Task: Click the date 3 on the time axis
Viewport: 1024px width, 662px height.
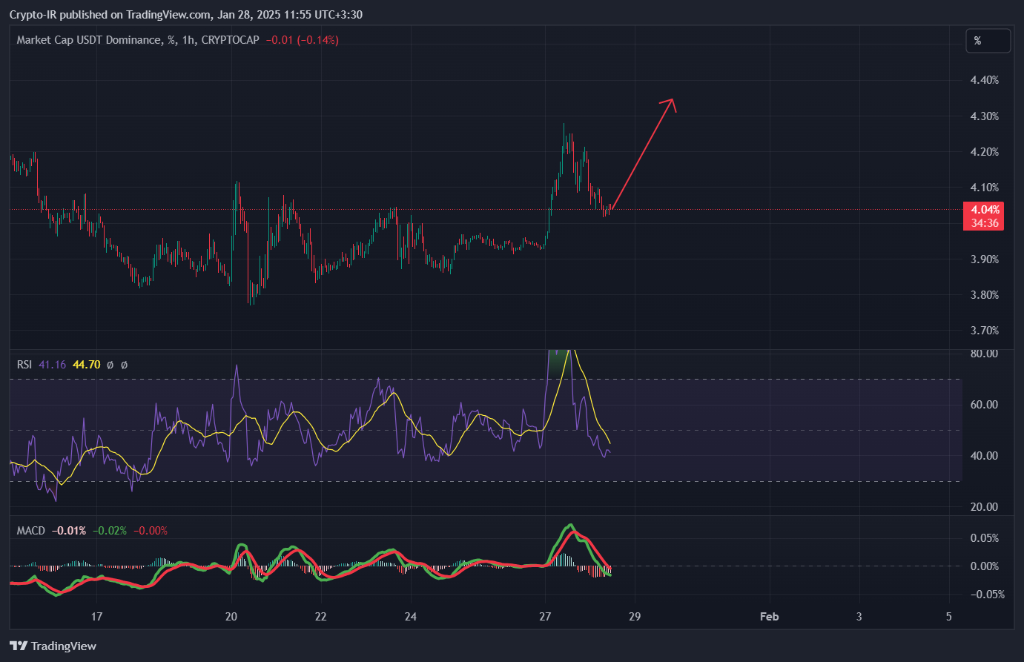Action: 859,617
